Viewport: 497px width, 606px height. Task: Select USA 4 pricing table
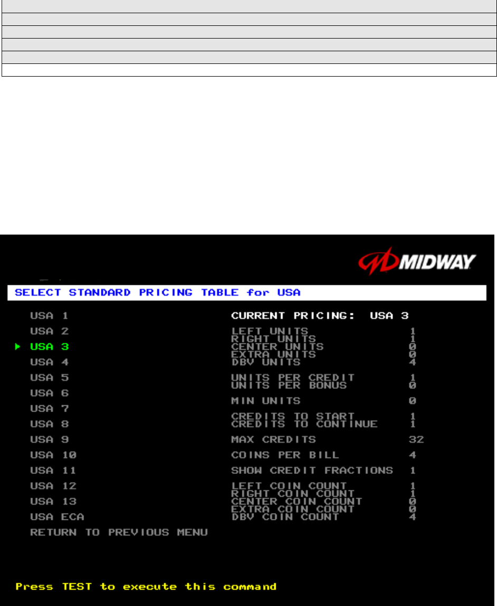point(50,362)
